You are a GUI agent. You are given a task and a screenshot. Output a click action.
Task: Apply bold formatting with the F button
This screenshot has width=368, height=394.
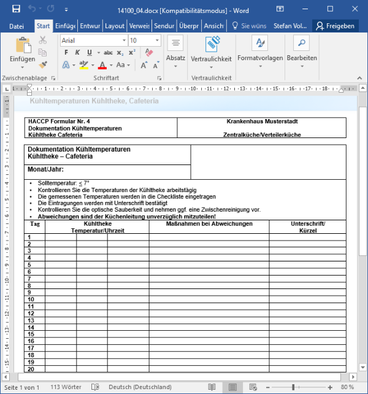pos(66,53)
